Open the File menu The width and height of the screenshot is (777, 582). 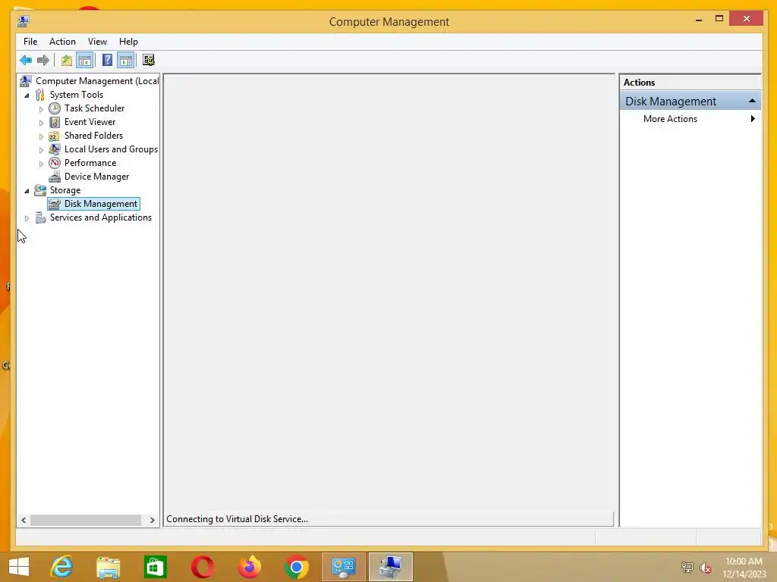tap(30, 42)
